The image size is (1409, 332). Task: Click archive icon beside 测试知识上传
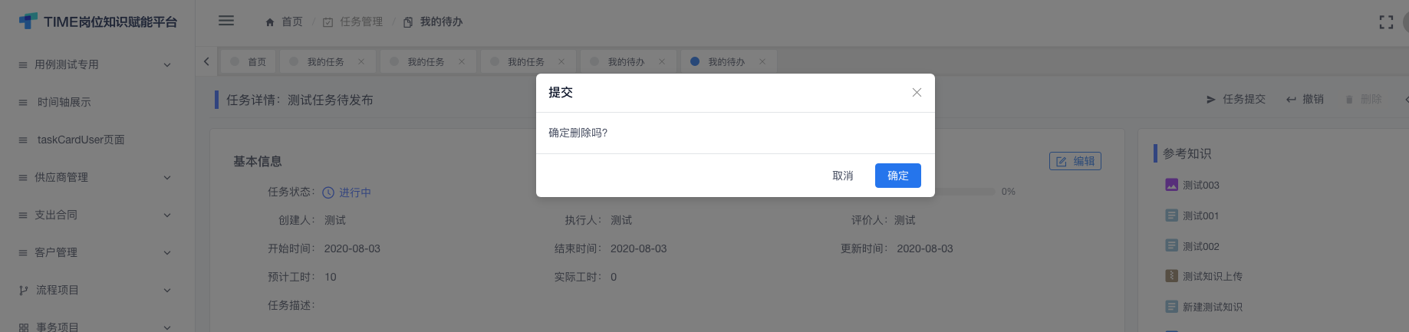coord(1171,276)
